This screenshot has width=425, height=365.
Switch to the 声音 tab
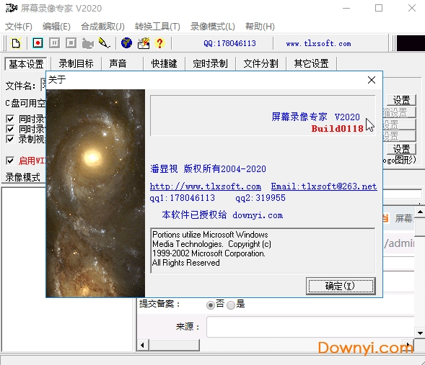(x=118, y=63)
